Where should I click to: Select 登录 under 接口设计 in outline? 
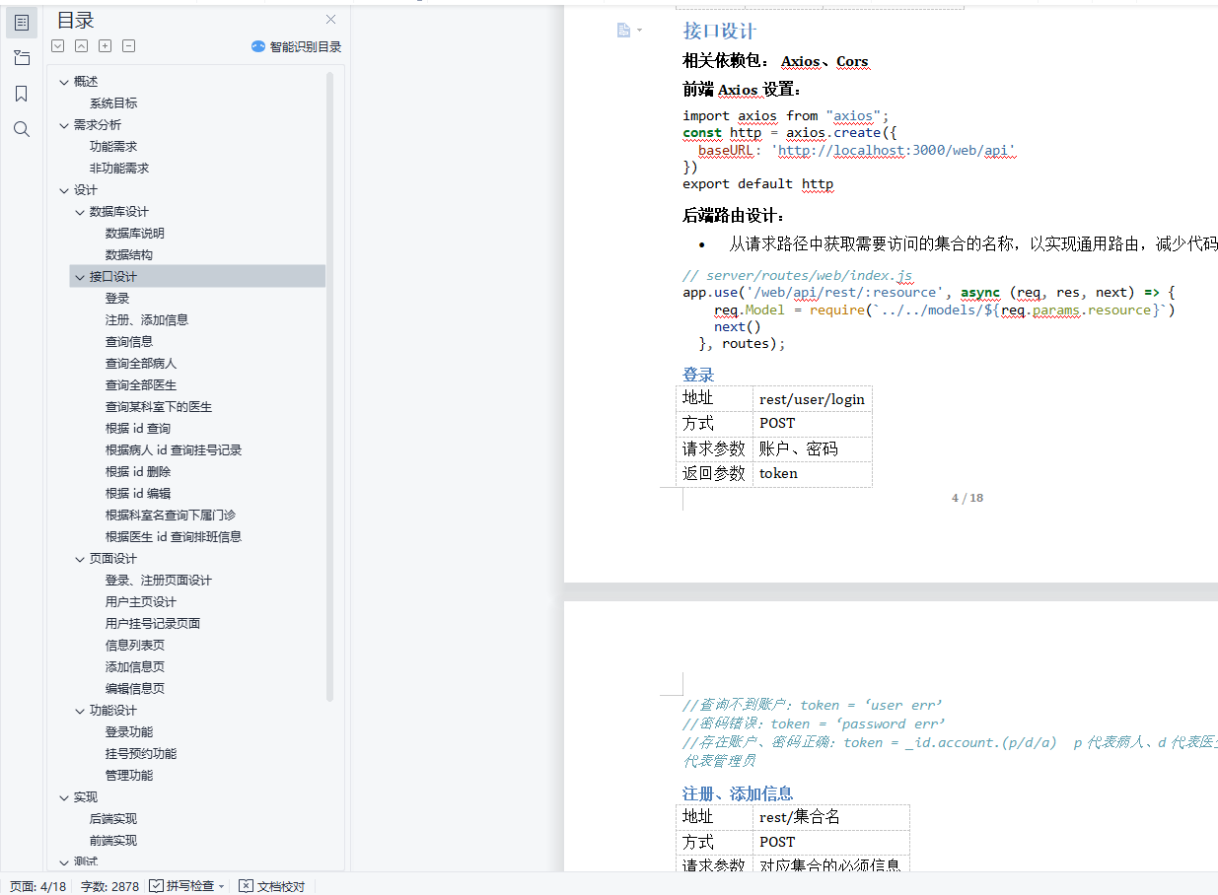[117, 299]
